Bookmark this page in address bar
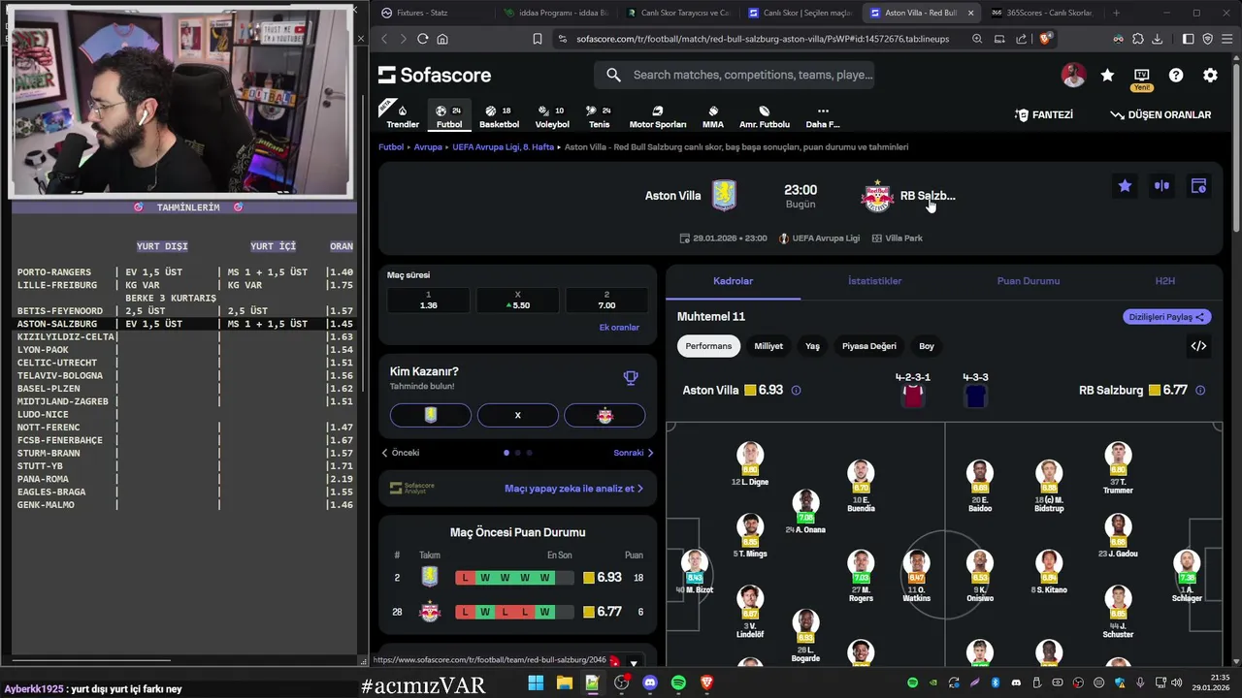 point(537,39)
